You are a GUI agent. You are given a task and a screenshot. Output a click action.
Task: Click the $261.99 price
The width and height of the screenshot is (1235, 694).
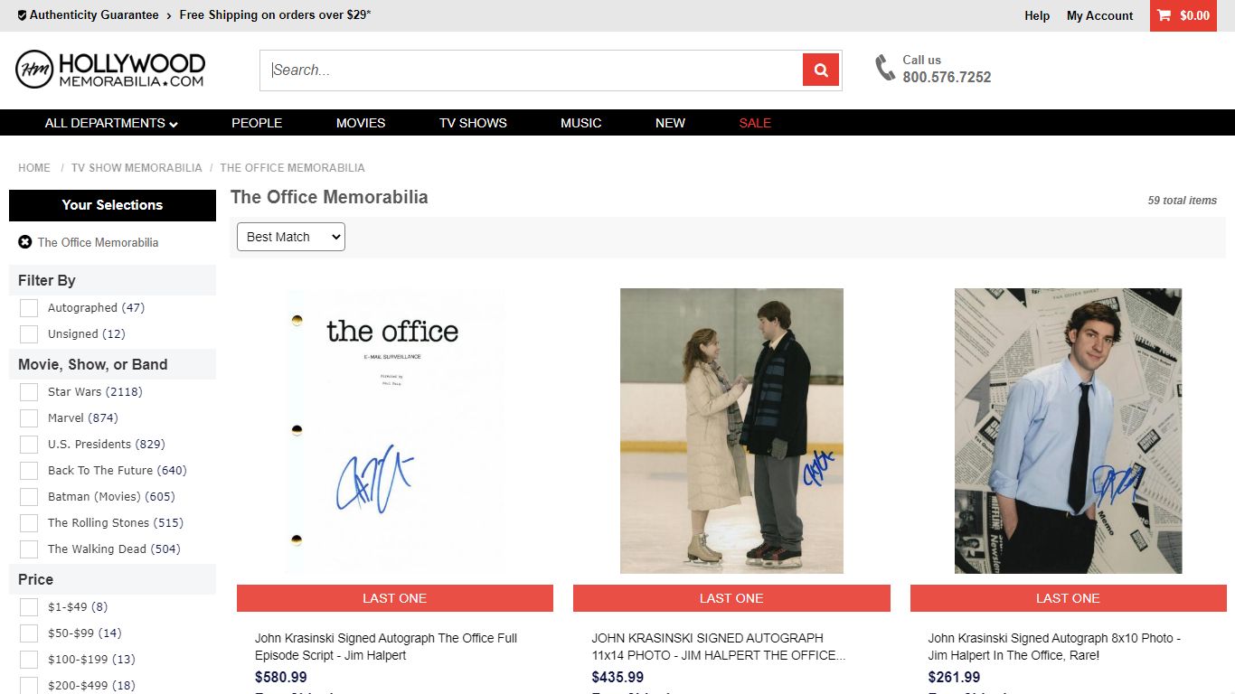tap(955, 677)
